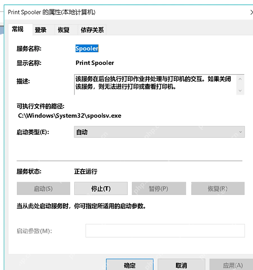
Task: Click the 恢复(R) resume button
Action: pos(218,188)
